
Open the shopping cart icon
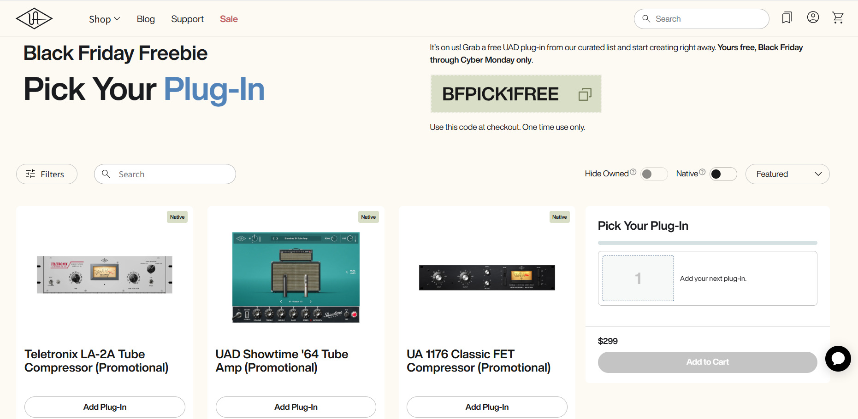pyautogui.click(x=838, y=18)
